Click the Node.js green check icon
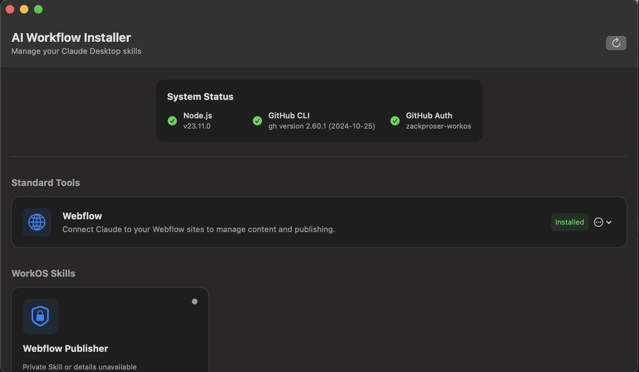 tap(172, 120)
